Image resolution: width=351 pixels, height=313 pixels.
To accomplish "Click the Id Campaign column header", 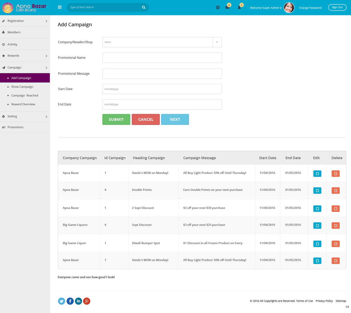I will (115, 158).
